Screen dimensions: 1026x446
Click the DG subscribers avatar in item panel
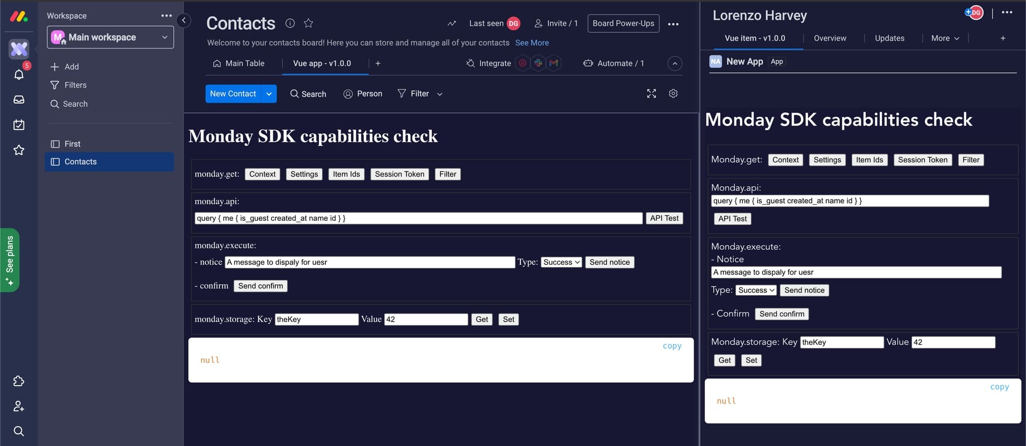(x=976, y=12)
